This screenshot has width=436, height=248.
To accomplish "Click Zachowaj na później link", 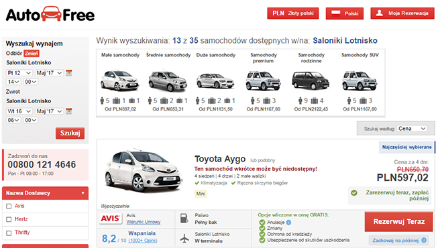I will [395, 240].
